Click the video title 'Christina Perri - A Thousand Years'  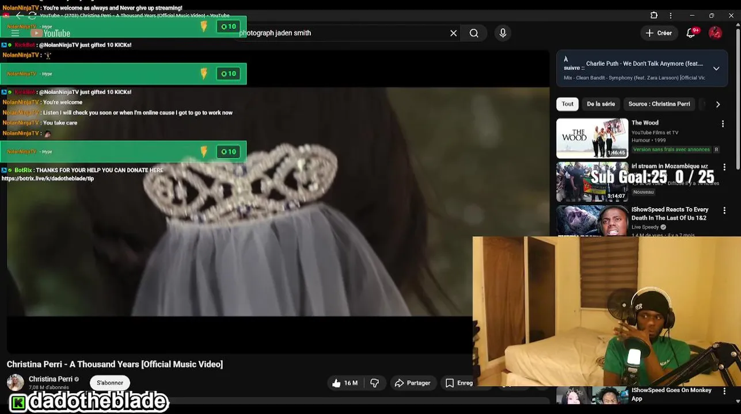click(x=115, y=365)
